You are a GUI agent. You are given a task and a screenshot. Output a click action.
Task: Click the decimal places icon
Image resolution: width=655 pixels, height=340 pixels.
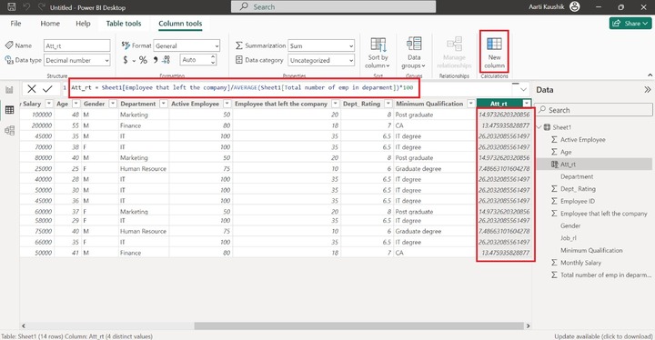[x=166, y=60]
